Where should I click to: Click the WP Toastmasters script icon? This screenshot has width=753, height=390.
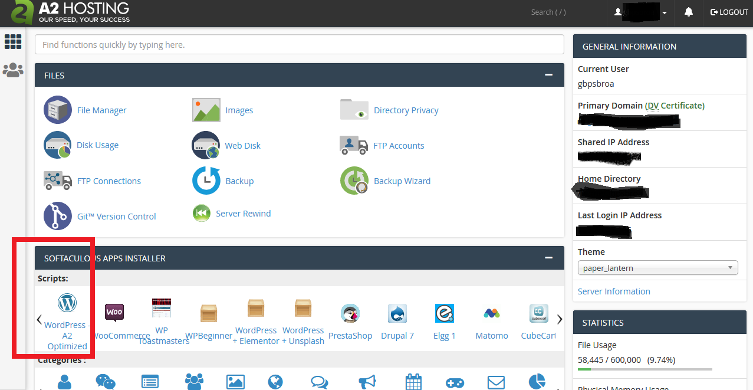coord(162,308)
